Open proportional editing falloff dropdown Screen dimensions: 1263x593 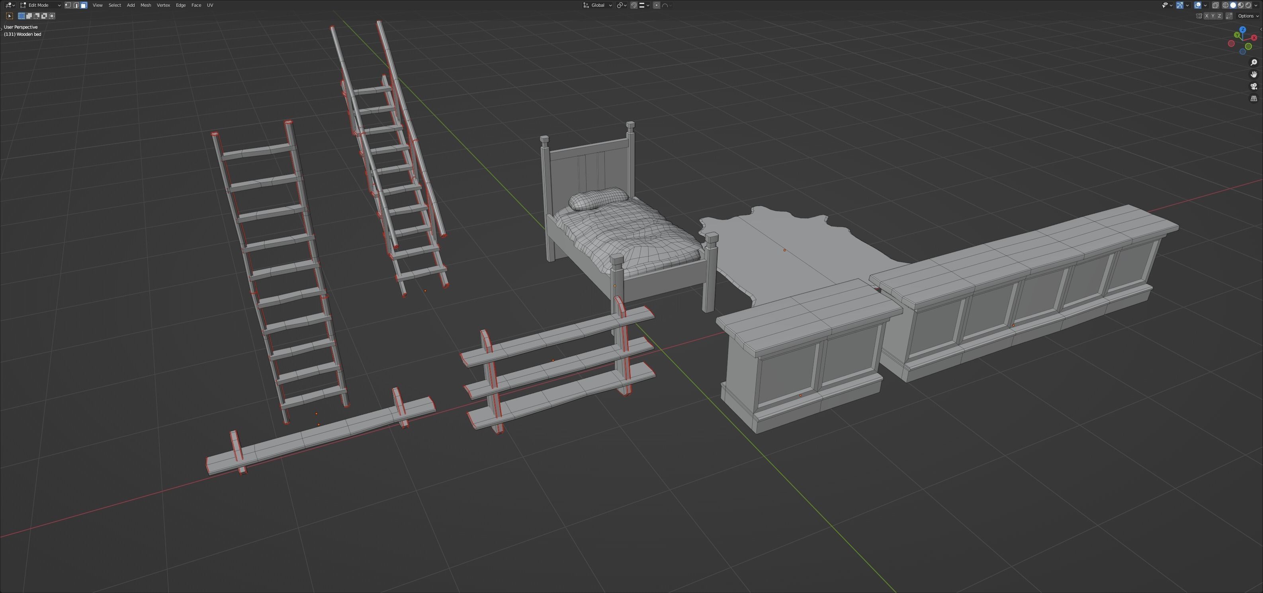click(667, 5)
